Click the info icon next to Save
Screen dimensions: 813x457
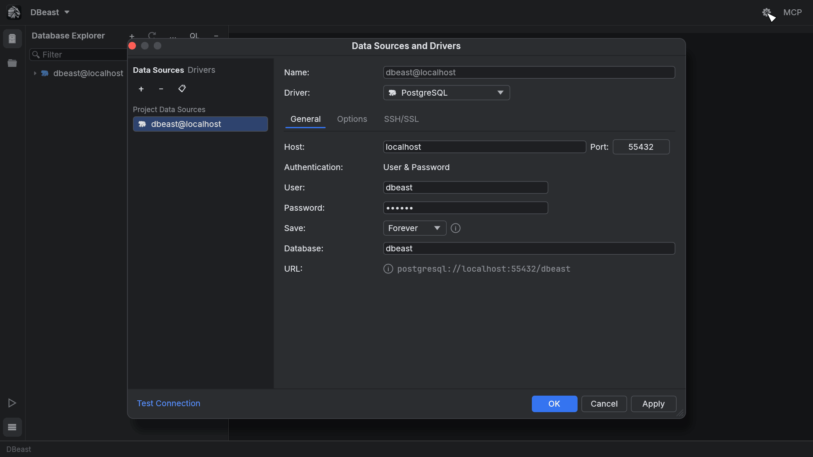(456, 228)
